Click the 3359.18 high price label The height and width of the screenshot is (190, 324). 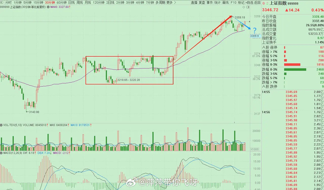point(240,17)
